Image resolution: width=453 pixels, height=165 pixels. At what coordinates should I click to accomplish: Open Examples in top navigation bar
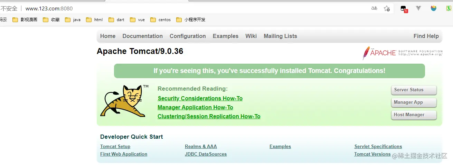[x=226, y=36]
